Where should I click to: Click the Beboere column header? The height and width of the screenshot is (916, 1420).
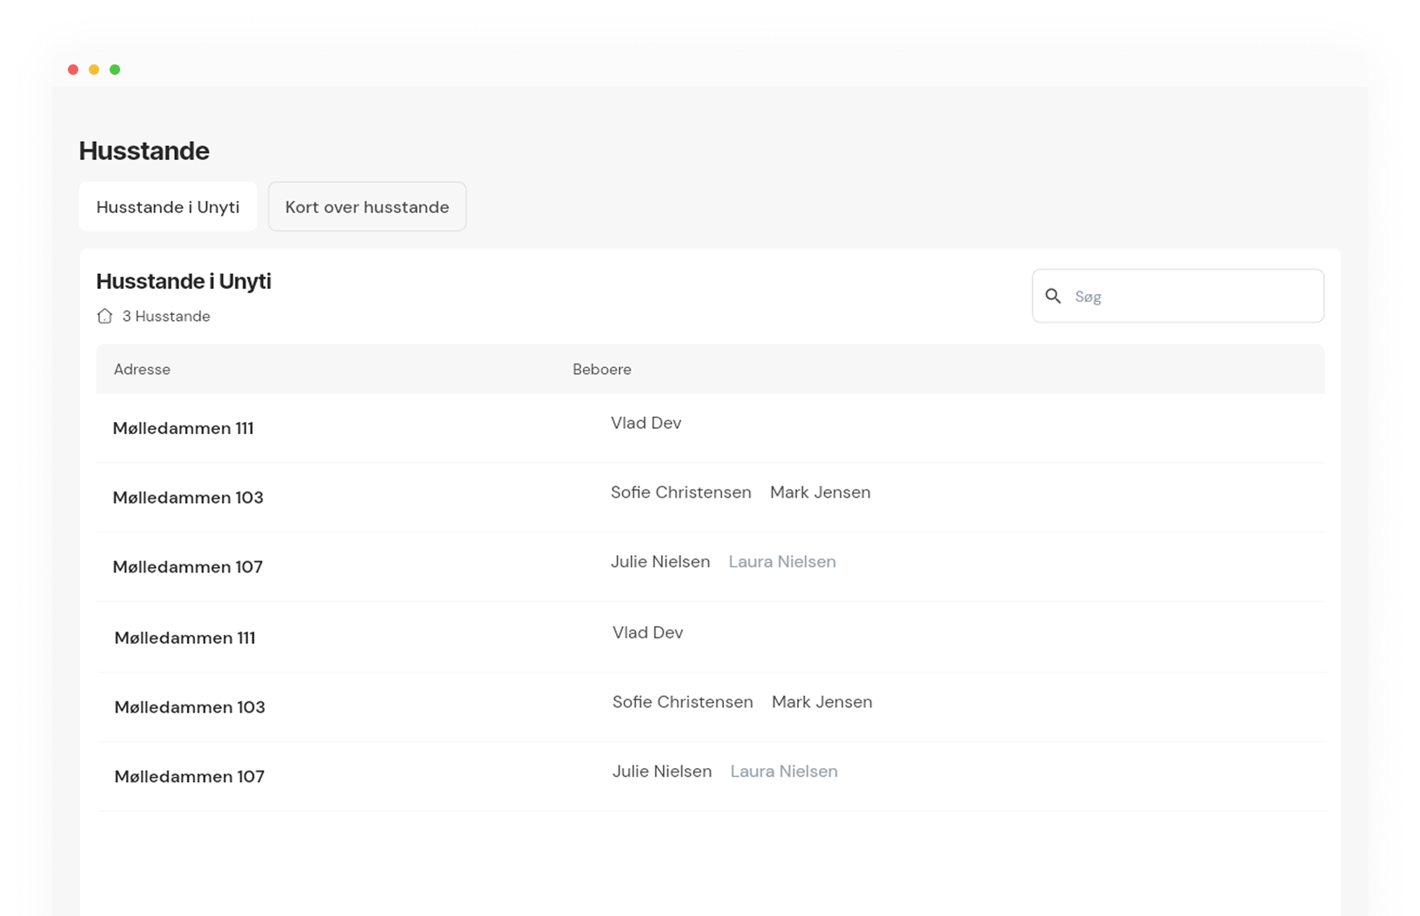tap(601, 369)
